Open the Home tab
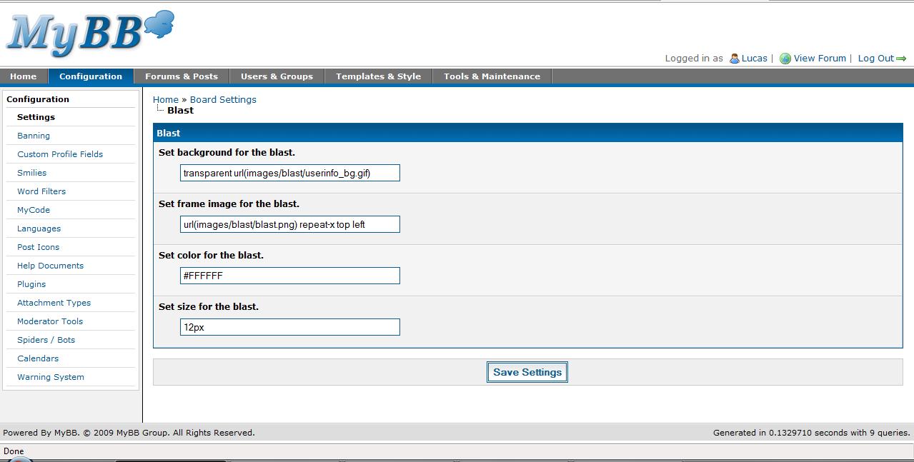The image size is (914, 462). pyautogui.click(x=24, y=76)
